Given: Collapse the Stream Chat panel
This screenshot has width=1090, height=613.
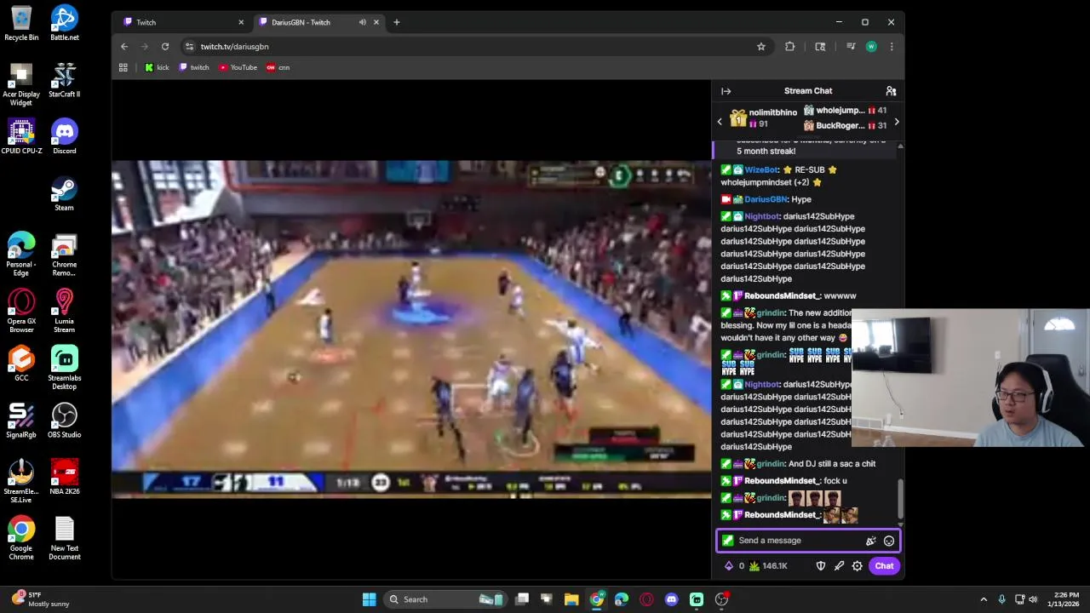Looking at the screenshot, I should pyautogui.click(x=726, y=91).
